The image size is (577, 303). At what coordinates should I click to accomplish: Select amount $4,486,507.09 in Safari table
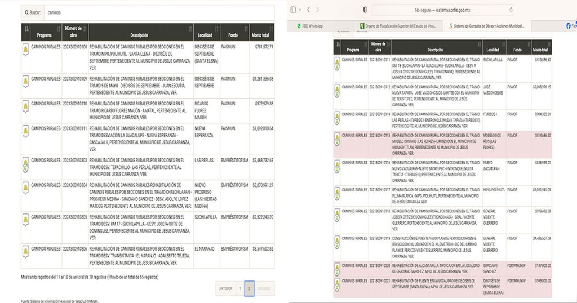point(542,238)
